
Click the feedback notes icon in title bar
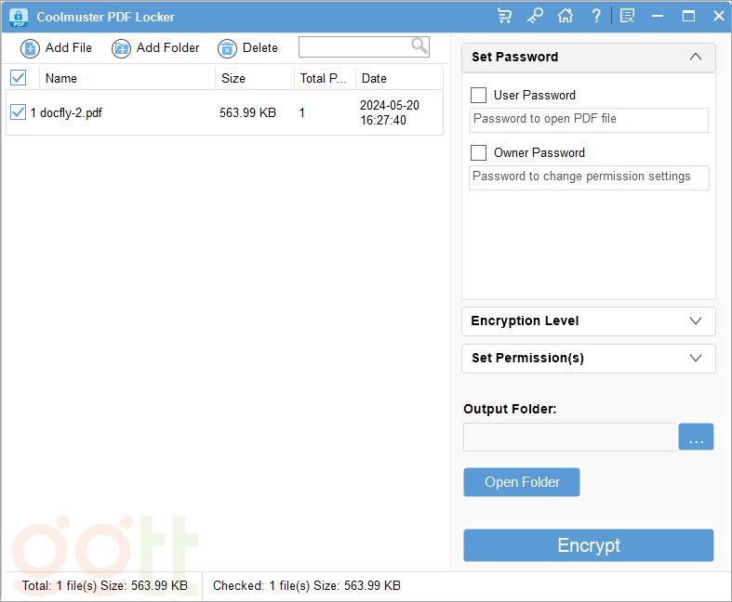(x=628, y=16)
